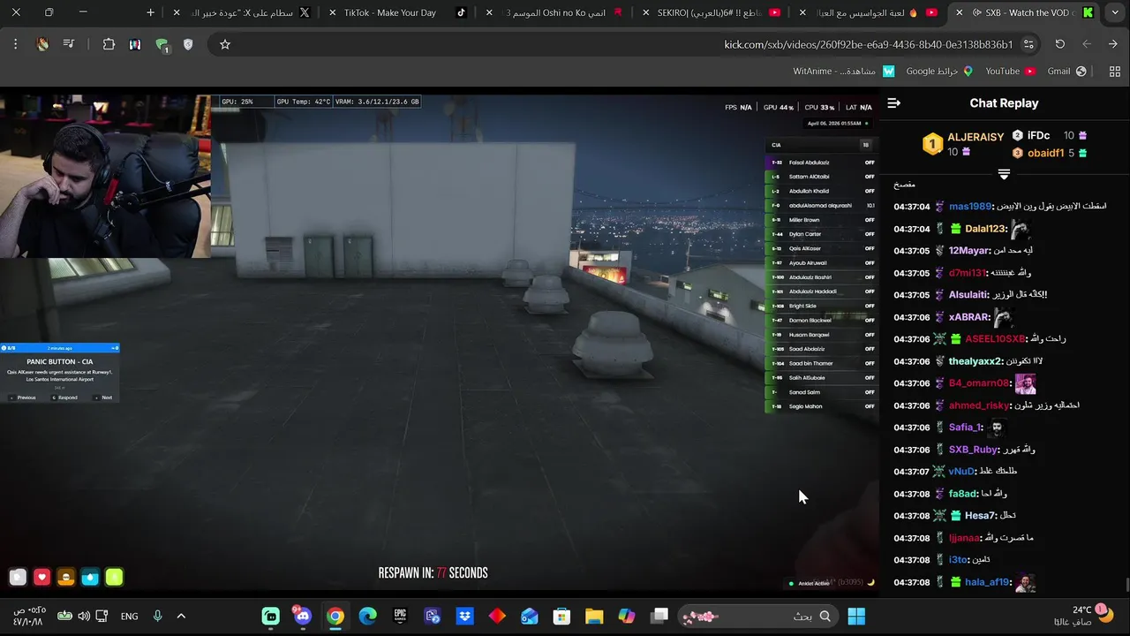Select chat user Hesa7
This screenshot has height=636, width=1130.
pyautogui.click(x=980, y=516)
